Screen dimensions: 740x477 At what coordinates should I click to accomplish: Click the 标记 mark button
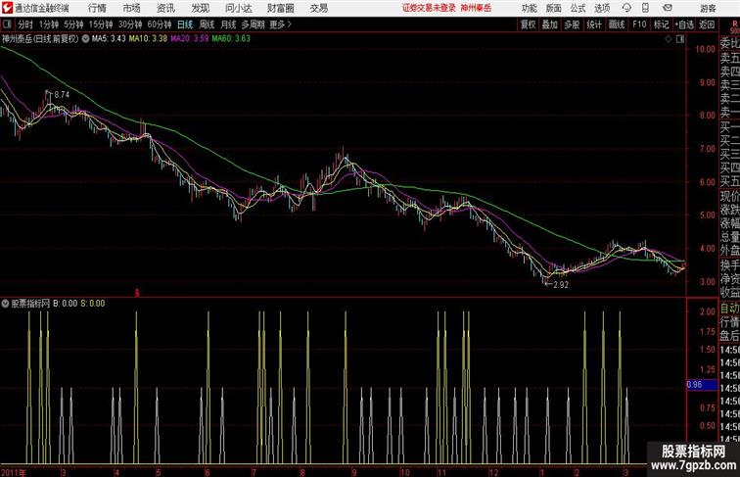pos(661,24)
